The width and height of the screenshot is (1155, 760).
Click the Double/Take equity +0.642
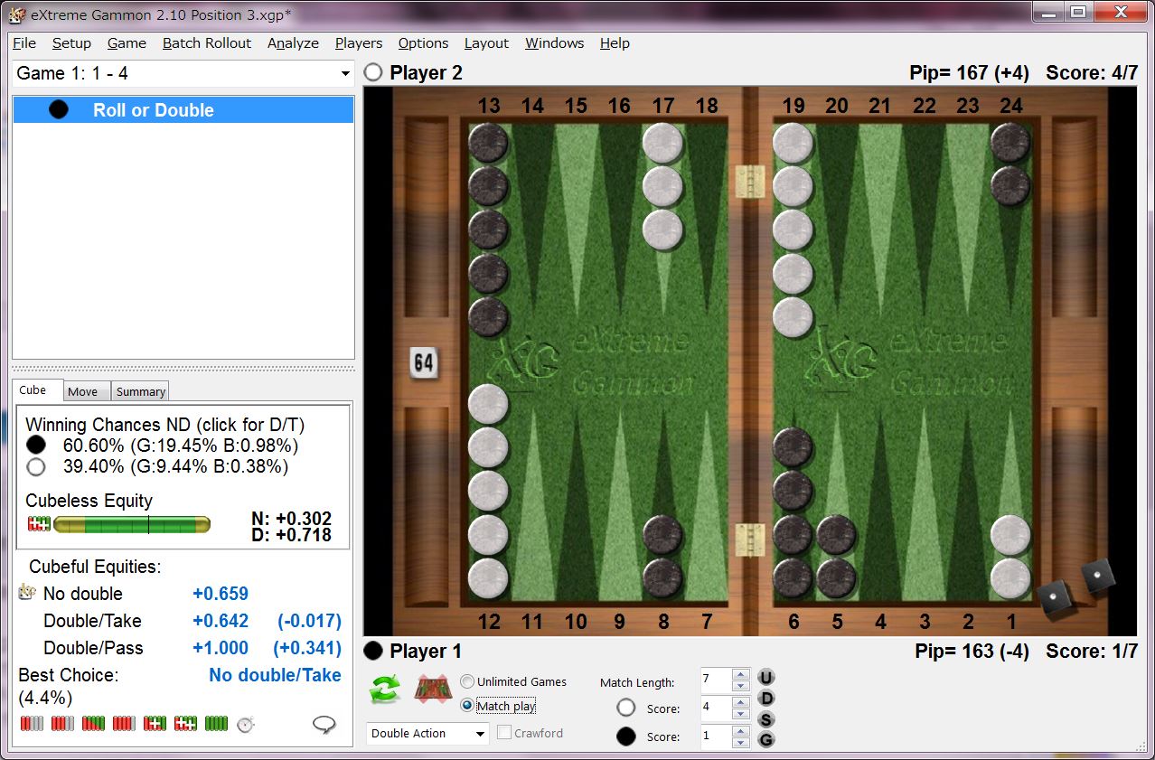221,621
